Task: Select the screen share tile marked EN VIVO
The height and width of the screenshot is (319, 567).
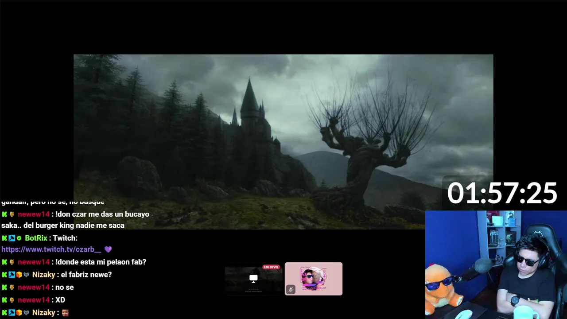Action: [253, 279]
